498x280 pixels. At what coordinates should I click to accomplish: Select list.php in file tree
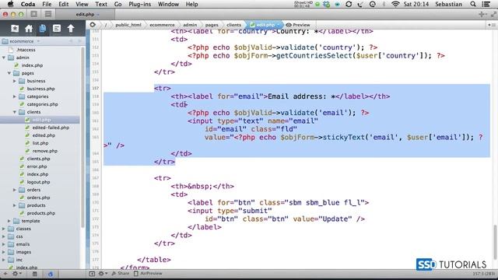[x=40, y=143]
